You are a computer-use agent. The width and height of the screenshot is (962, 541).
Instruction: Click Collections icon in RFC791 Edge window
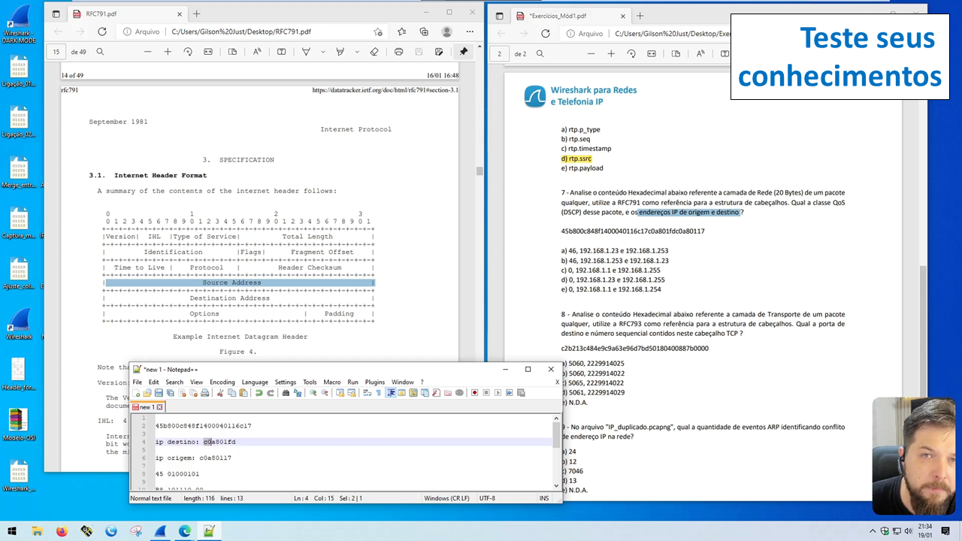point(424,32)
